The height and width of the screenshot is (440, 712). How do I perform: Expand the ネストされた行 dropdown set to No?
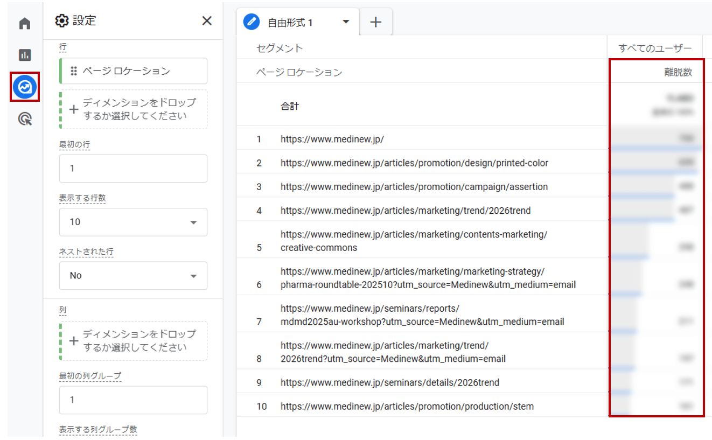132,275
